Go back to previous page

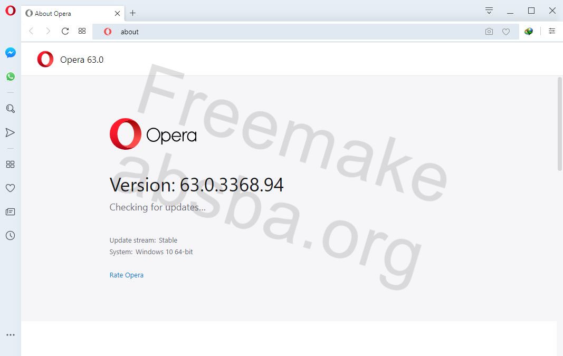(x=31, y=31)
